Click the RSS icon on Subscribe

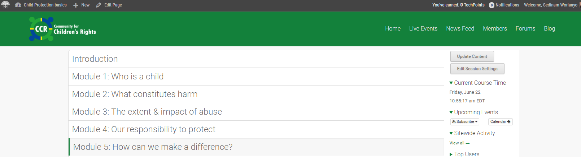click(454, 122)
